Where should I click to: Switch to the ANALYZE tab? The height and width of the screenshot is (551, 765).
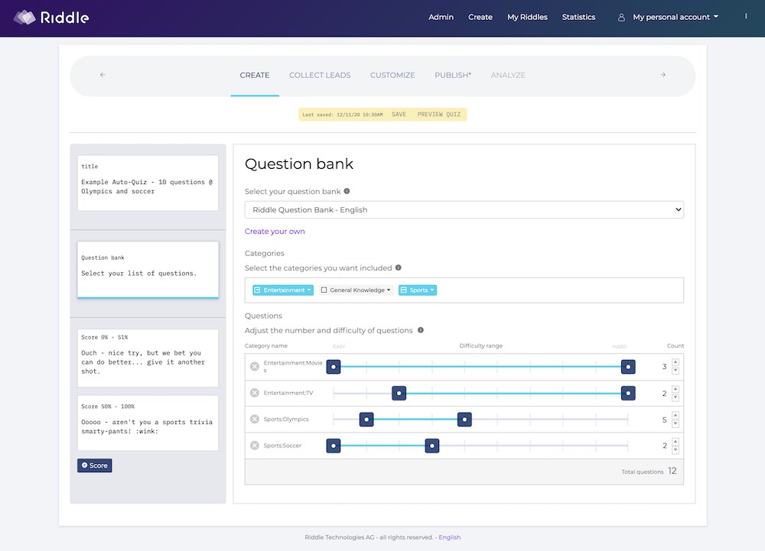[x=508, y=75]
